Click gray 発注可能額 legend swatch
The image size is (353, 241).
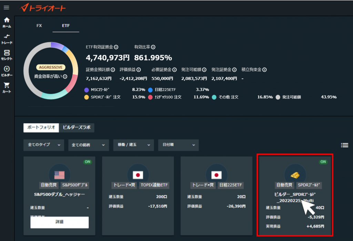[x=278, y=97]
